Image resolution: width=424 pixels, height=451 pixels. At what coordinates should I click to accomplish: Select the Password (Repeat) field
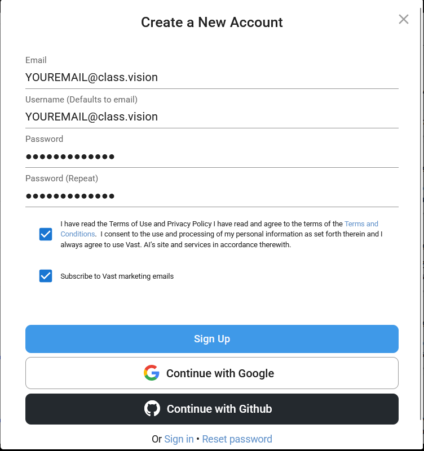click(211, 196)
